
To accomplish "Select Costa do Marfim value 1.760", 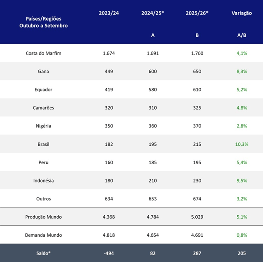I will click(x=197, y=53).
